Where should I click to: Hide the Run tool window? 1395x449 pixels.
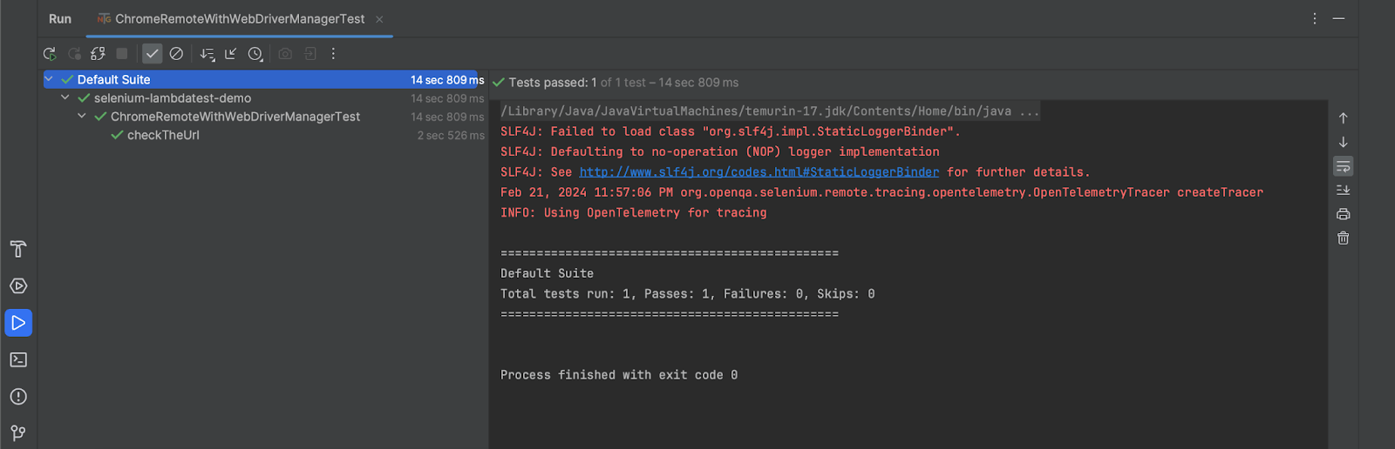(x=1338, y=18)
